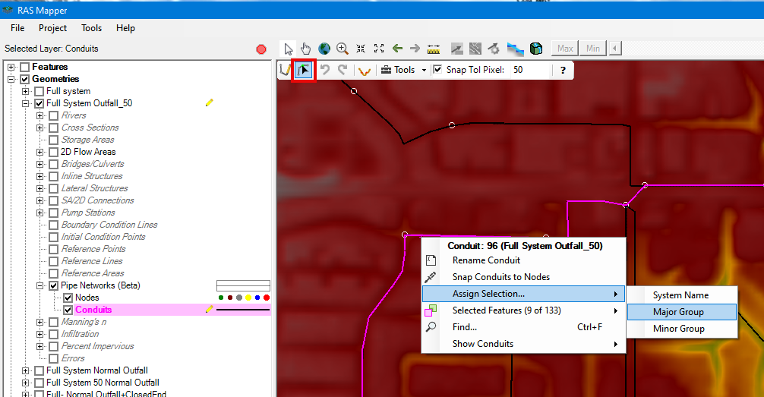
Task: Open the edit toolbar help question mark
Action: coord(563,70)
